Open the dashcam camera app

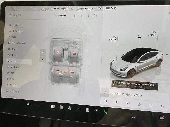(96, 110)
